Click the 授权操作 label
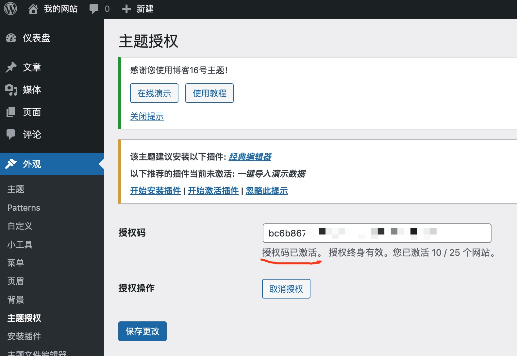This screenshot has width=517, height=356. click(x=137, y=288)
